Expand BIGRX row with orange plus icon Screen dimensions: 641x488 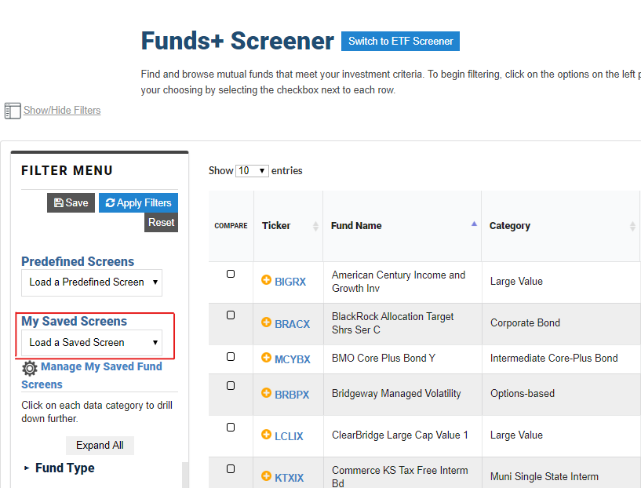tap(266, 280)
